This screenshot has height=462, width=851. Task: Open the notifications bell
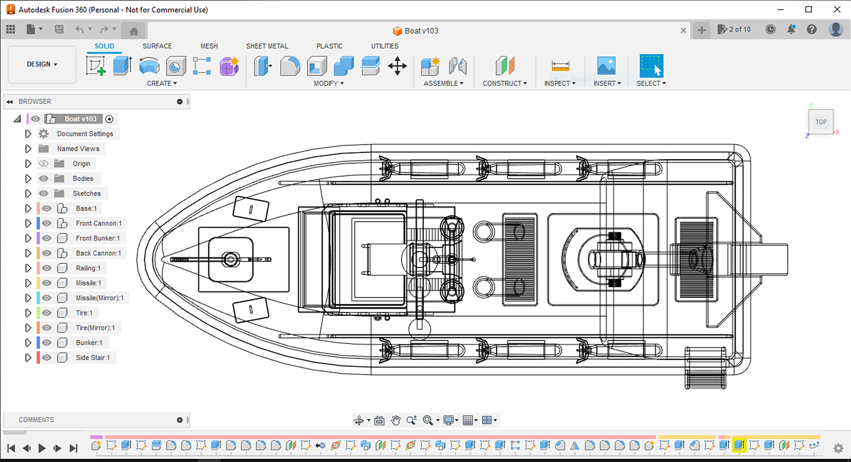(791, 30)
